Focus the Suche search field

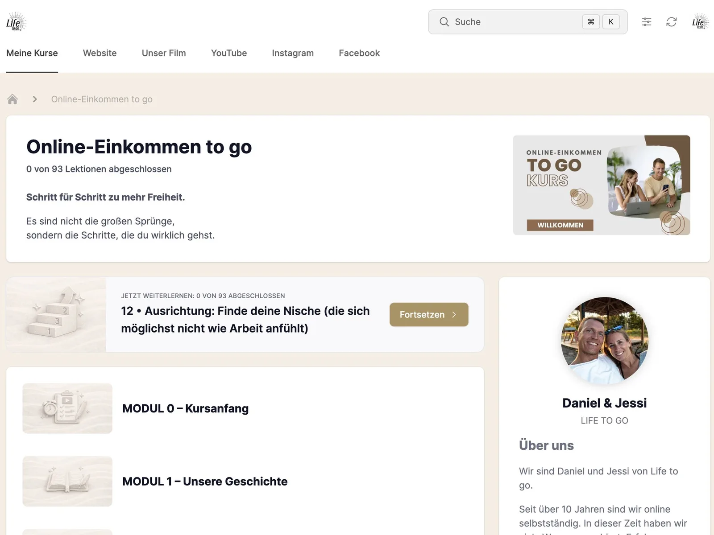528,22
